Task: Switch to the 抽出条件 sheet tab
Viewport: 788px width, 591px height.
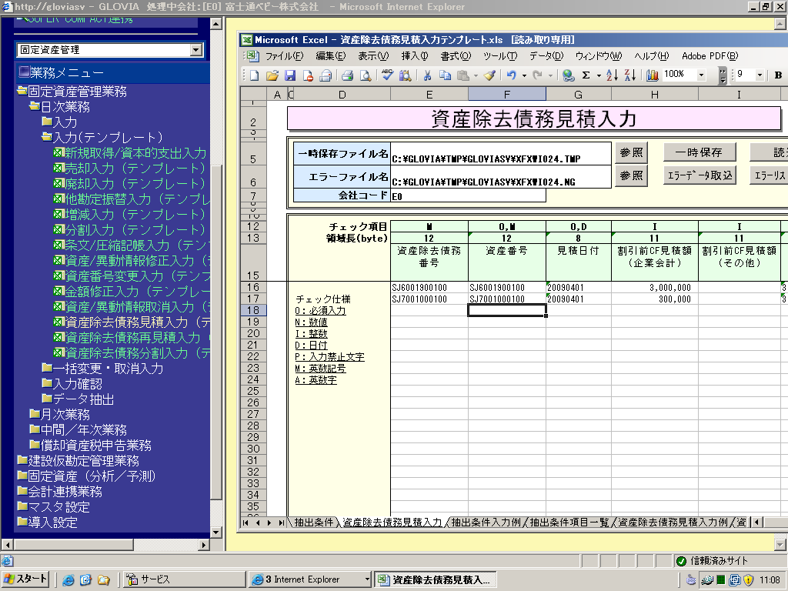Action: [x=314, y=523]
